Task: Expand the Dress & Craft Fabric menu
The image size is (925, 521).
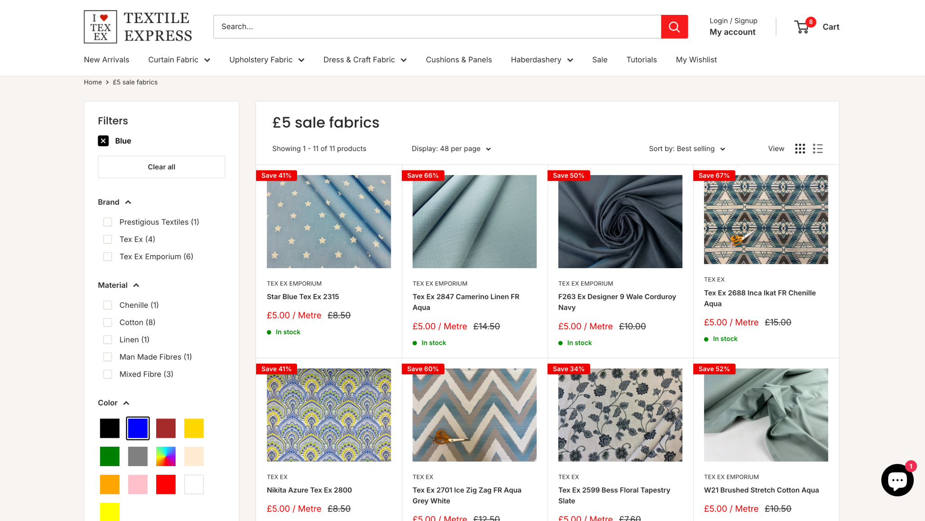Action: (x=365, y=60)
